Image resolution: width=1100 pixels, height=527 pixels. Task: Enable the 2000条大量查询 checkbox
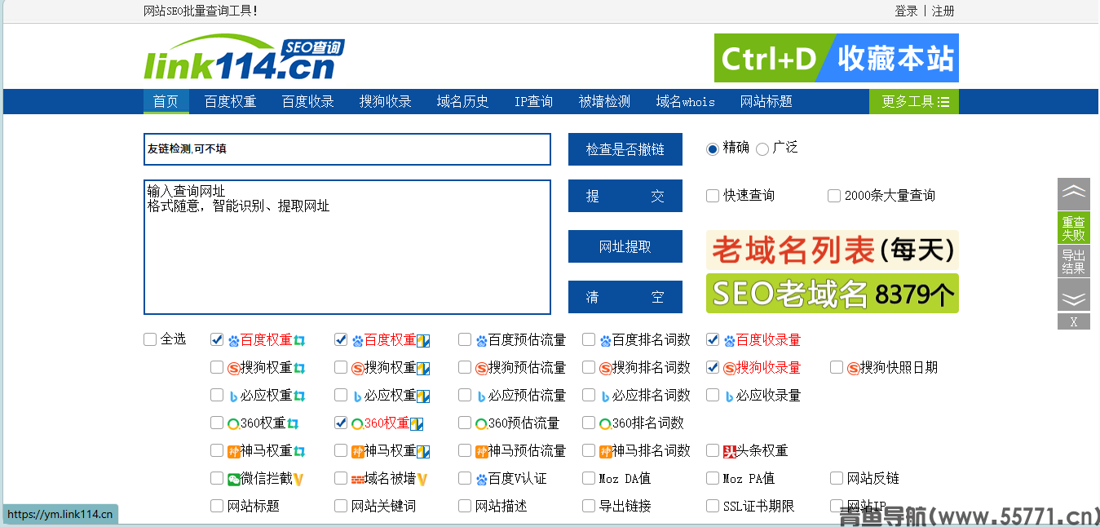pyautogui.click(x=834, y=196)
